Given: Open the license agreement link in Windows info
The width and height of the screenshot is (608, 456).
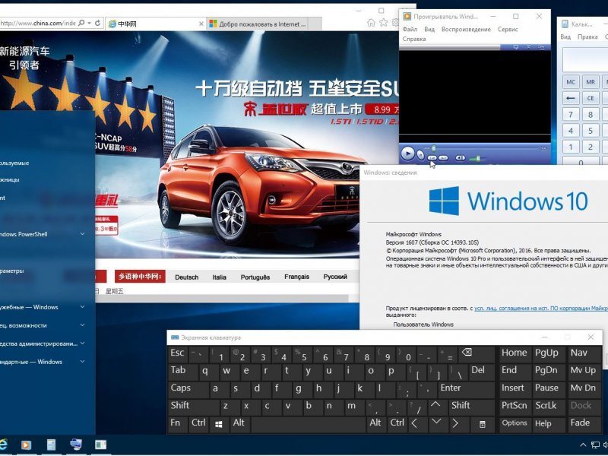Looking at the screenshot, I should coord(541,309).
